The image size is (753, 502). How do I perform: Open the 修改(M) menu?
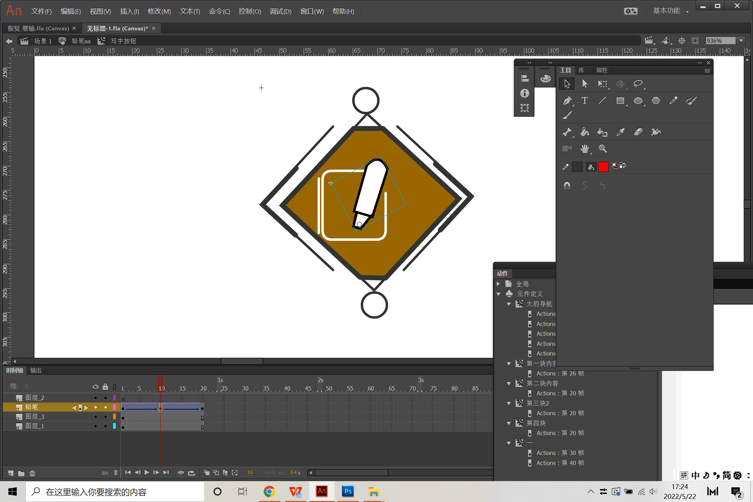click(159, 11)
